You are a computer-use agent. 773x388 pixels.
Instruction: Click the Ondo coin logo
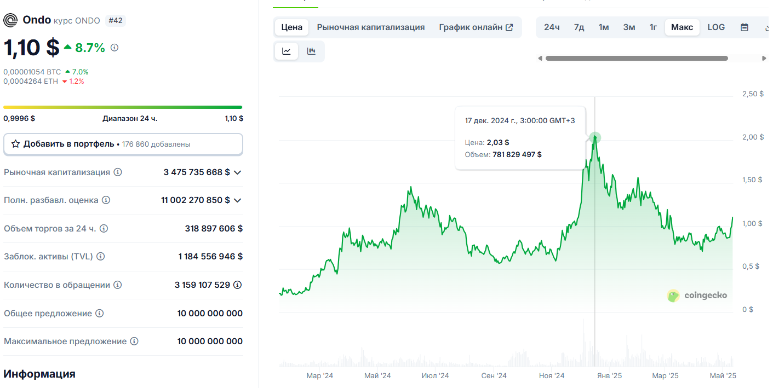[11, 20]
